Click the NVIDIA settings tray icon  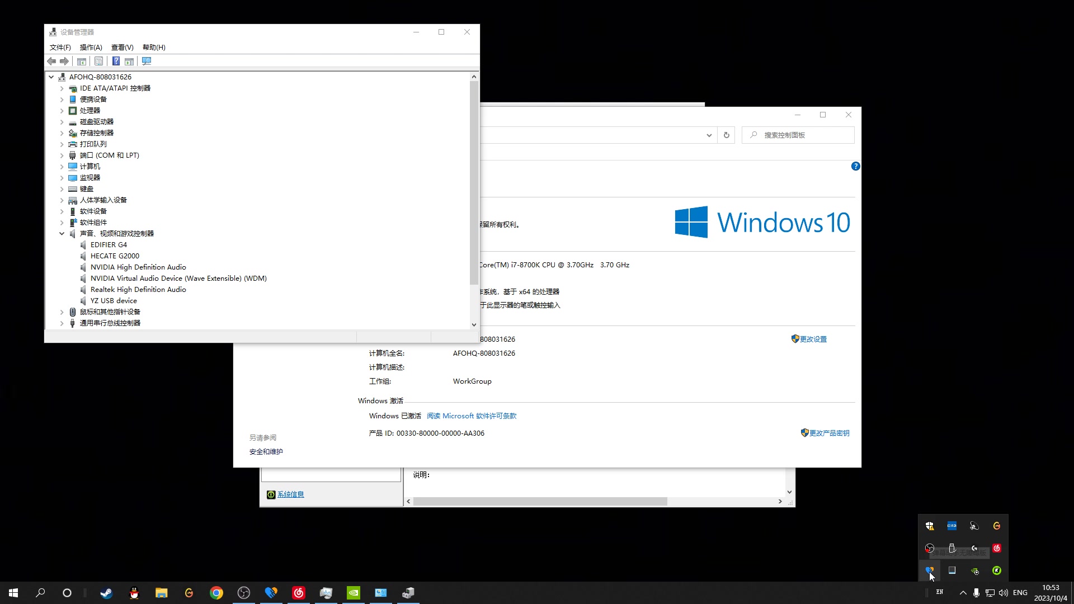[x=974, y=570]
